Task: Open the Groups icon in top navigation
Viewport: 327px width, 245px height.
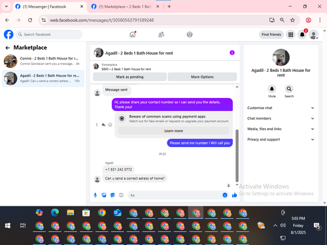Action: coord(190,35)
